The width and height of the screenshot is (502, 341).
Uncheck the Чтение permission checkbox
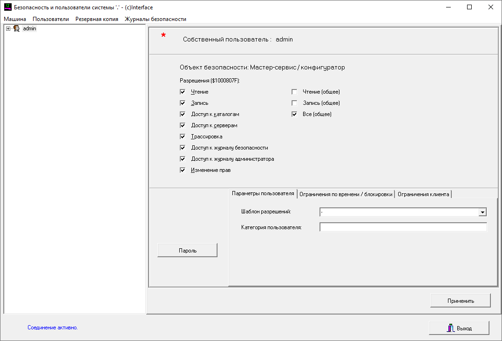click(x=183, y=92)
